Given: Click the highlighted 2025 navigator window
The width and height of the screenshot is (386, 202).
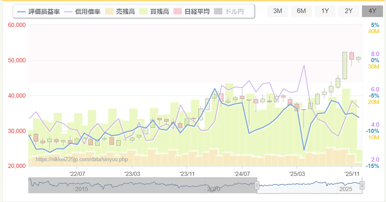Looking at the screenshot, I should tap(309, 185).
